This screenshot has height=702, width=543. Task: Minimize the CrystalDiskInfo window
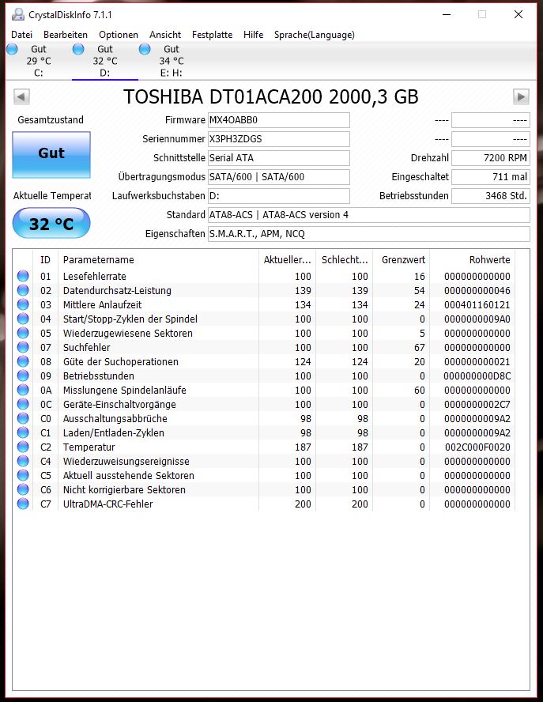click(447, 14)
